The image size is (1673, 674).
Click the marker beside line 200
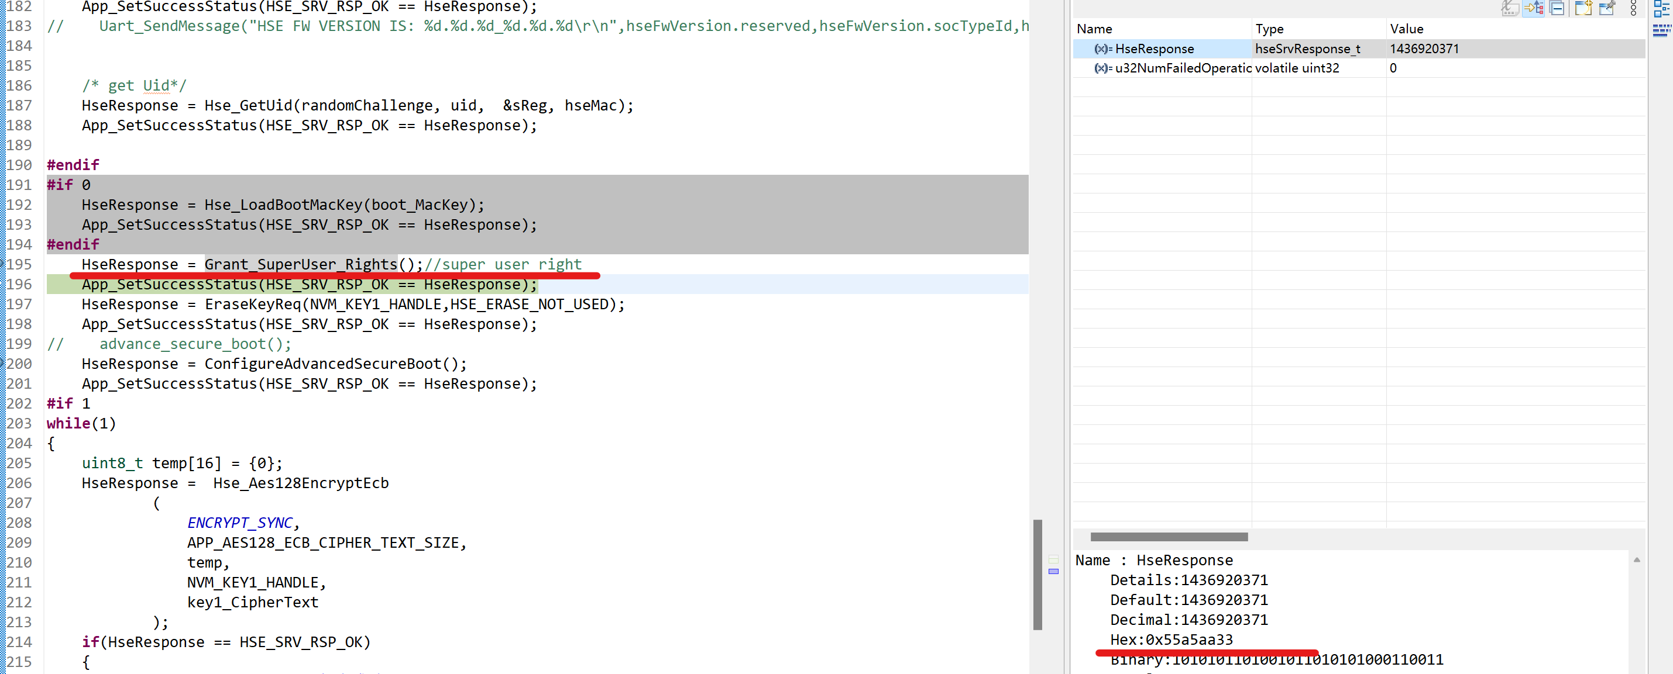pyautogui.click(x=2, y=363)
